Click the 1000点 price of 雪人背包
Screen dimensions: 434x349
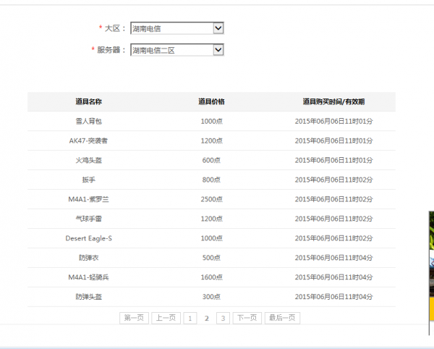point(211,121)
